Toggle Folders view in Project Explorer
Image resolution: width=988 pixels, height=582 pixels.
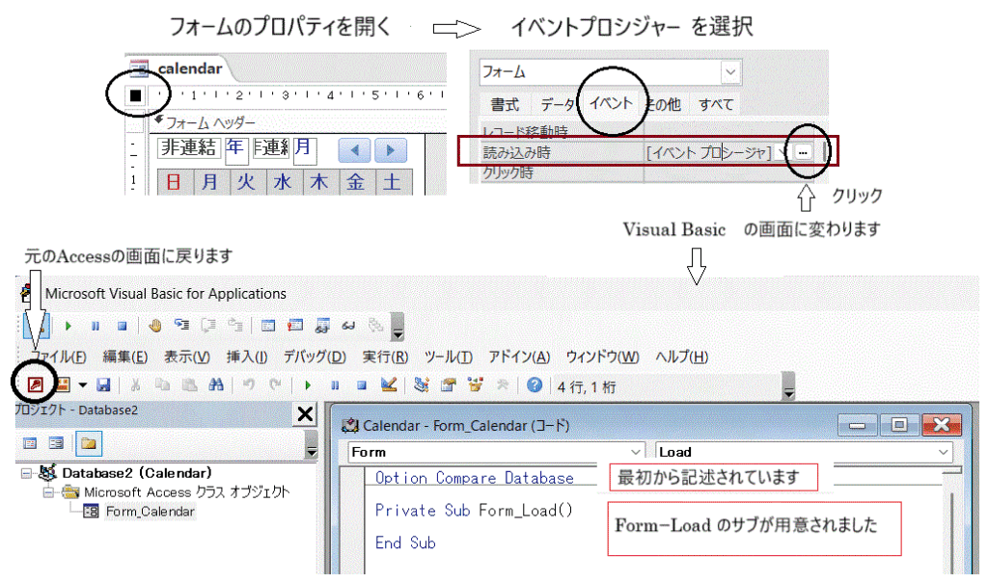click(x=89, y=443)
